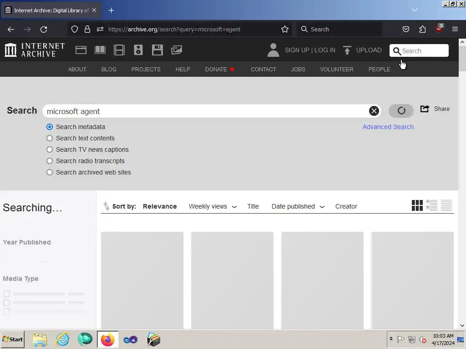Open the HELP menu item
This screenshot has height=349, width=466.
coord(183,69)
